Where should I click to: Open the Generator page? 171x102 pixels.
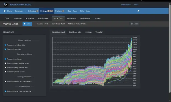(x=19, y=11)
